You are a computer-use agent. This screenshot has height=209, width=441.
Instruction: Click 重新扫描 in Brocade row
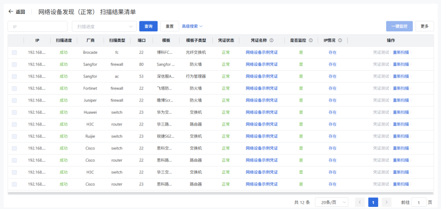click(x=401, y=52)
